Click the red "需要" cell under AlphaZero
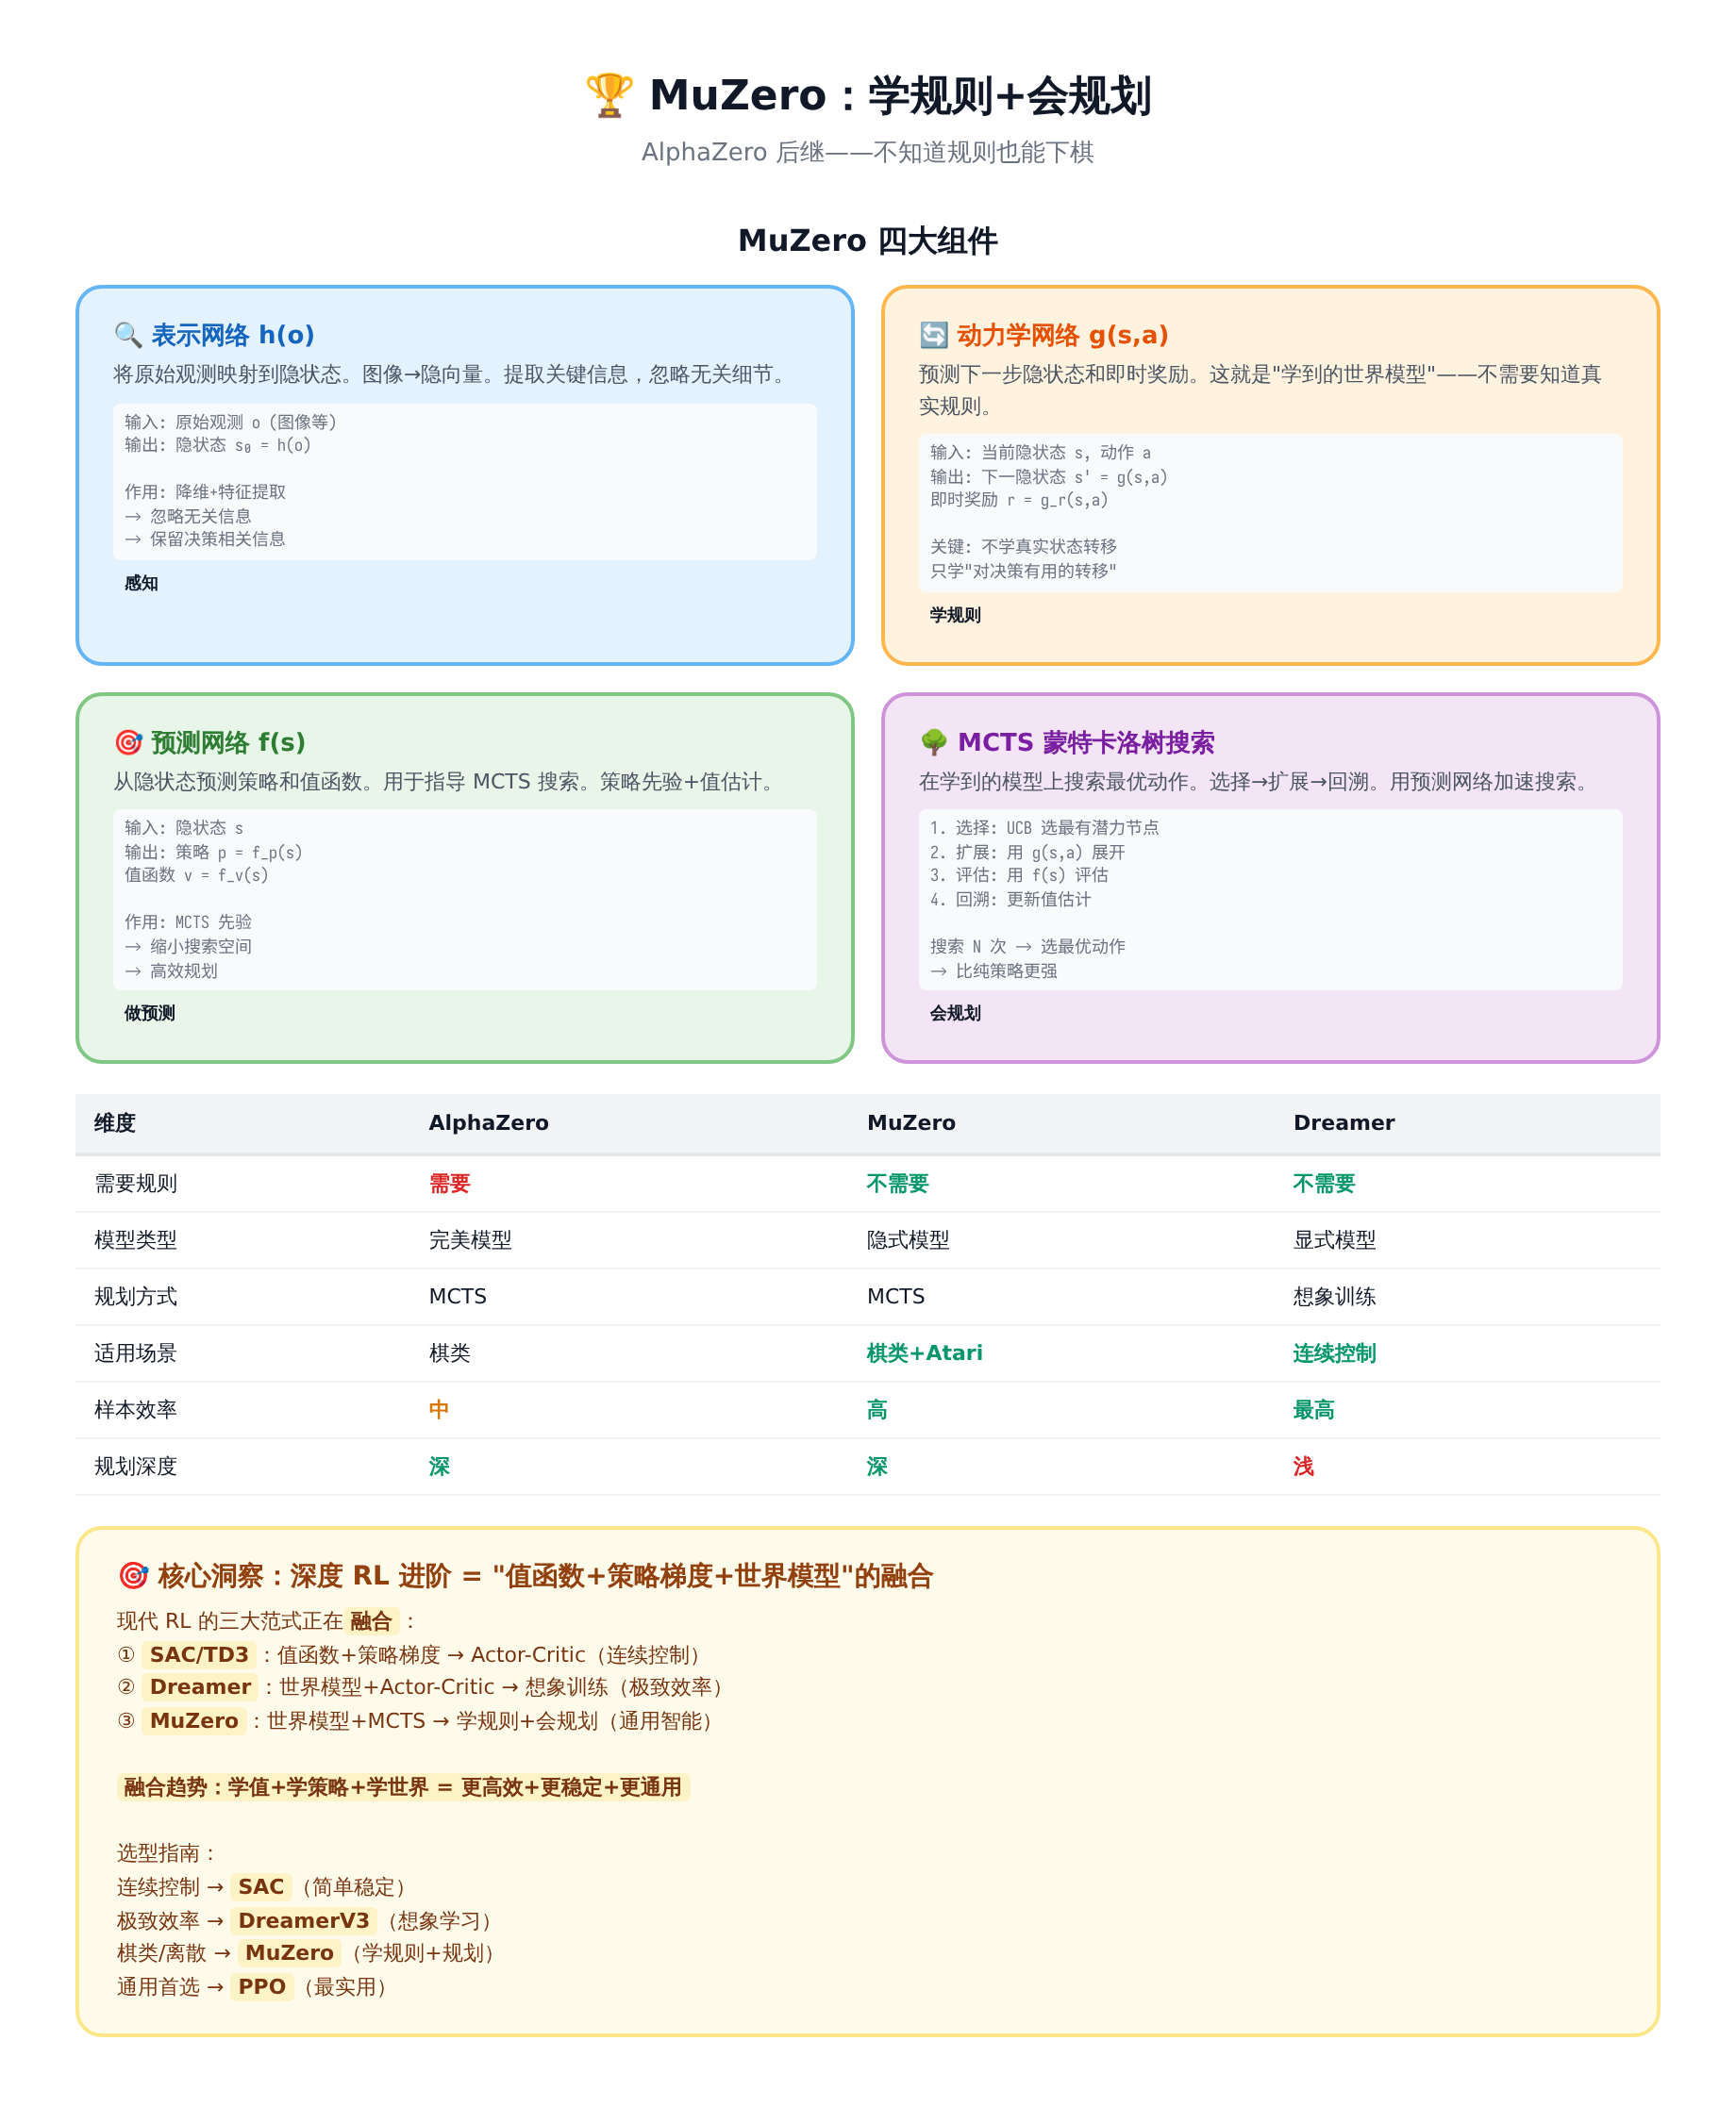Viewport: 1736px width, 2107px height. click(x=450, y=1184)
